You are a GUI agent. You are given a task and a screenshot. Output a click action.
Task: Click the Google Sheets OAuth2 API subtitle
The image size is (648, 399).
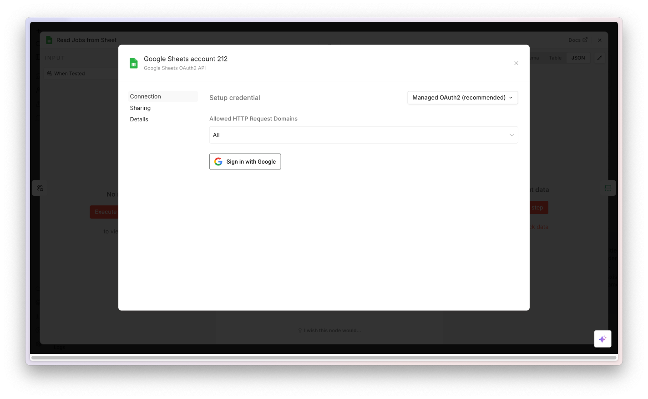[x=175, y=68]
